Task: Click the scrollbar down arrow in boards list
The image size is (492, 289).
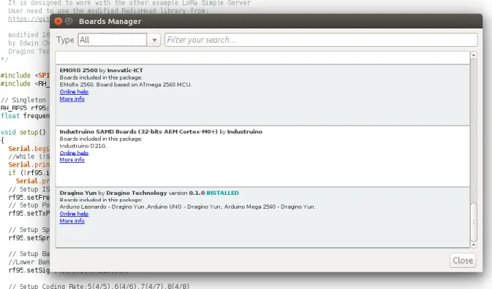Action: 474,244
